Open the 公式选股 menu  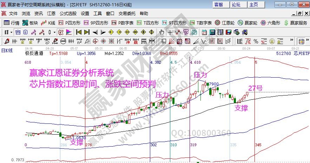pyautogui.click(x=68, y=14)
